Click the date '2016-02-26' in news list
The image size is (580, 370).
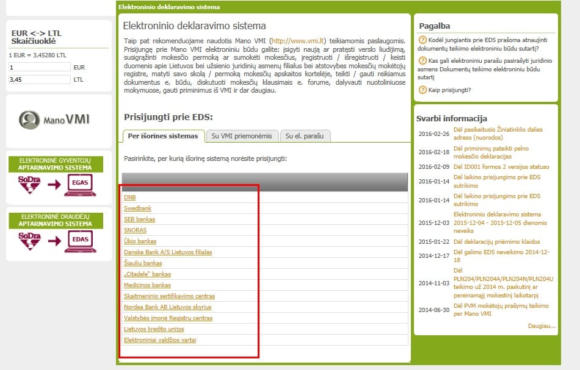click(x=434, y=134)
